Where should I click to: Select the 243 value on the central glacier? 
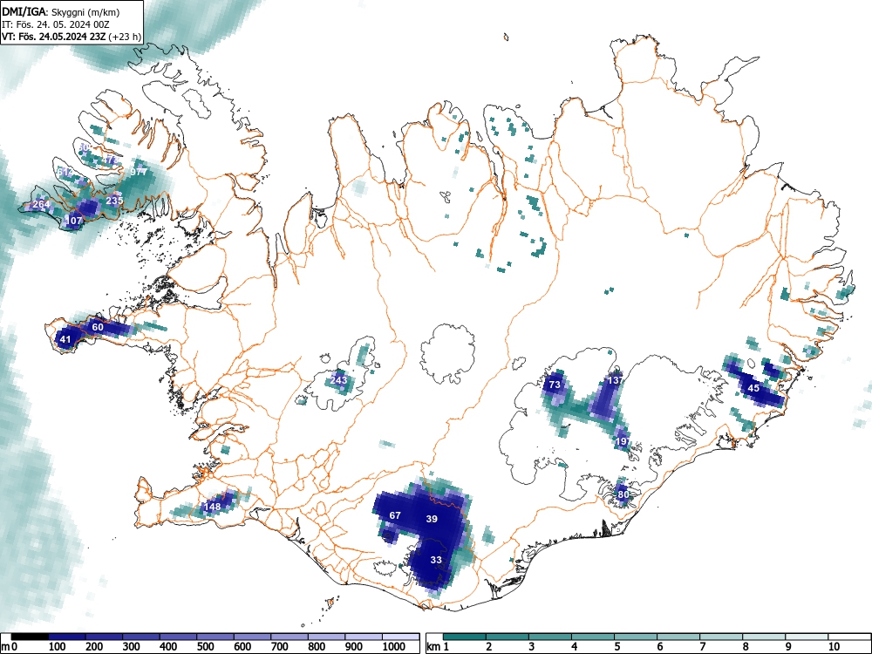(x=338, y=380)
